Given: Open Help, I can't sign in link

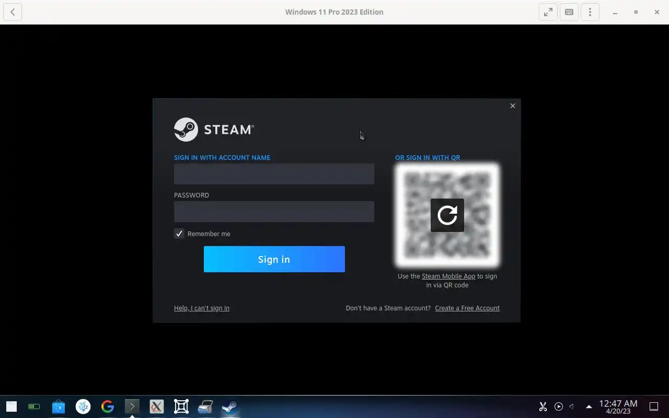Looking at the screenshot, I should click(202, 308).
